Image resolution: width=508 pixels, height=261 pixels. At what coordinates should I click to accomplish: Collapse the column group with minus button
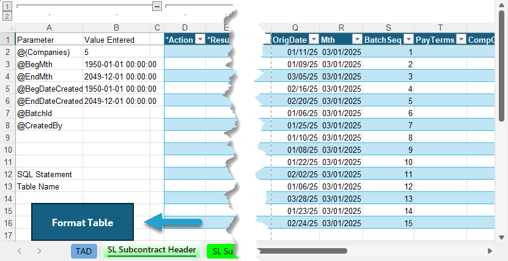(x=157, y=6)
